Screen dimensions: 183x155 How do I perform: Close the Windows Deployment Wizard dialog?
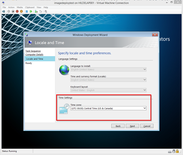155,35
